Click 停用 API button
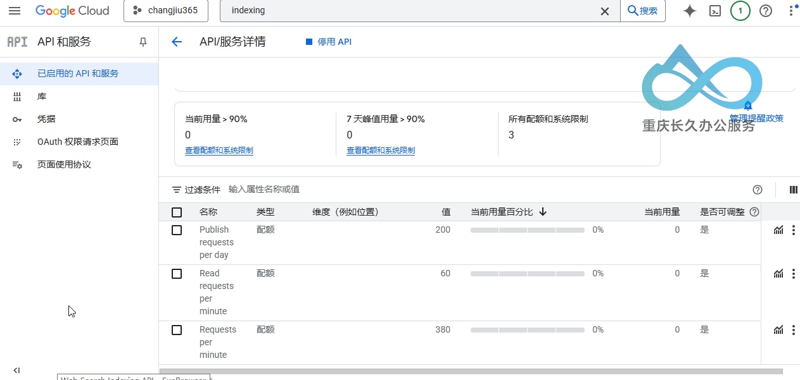This screenshot has width=800, height=380. (328, 42)
